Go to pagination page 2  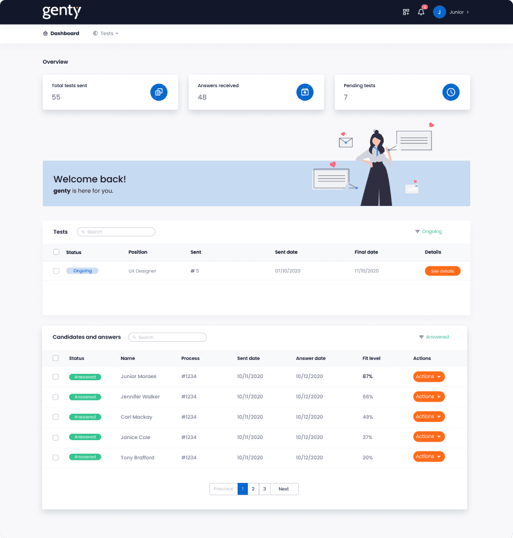click(253, 489)
